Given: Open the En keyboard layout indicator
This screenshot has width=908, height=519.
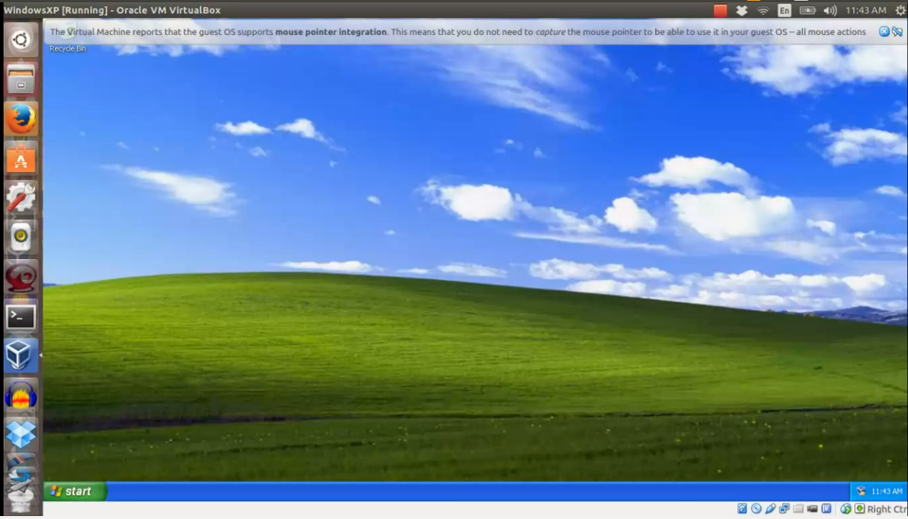Looking at the screenshot, I should coord(784,10).
